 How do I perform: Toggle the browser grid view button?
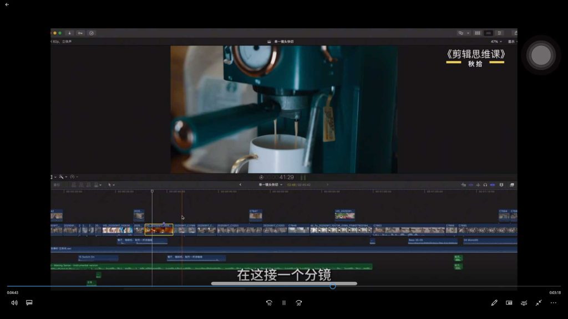(478, 33)
